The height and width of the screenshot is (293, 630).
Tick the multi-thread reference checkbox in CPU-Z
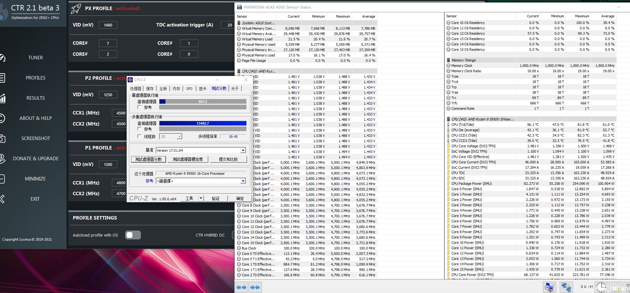coord(139,129)
